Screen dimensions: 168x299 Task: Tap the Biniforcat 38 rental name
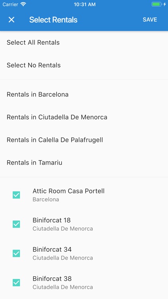point(52,279)
